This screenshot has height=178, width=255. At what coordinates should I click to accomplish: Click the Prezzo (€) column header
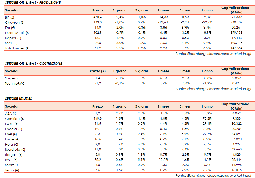(98, 71)
